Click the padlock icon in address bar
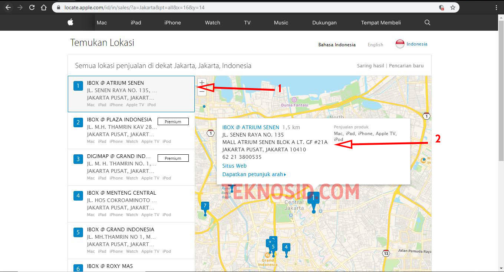Viewport: 504px width, 272px height. coord(58,7)
